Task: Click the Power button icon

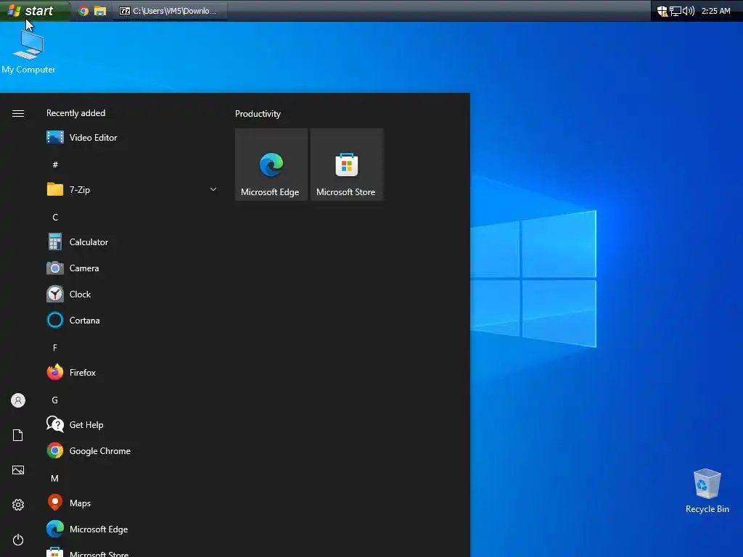Action: tap(18, 540)
